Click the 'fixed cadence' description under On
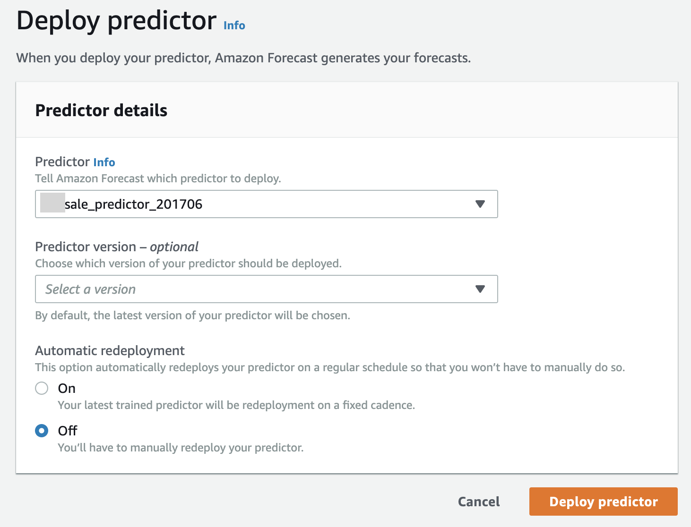Viewport: 691px width, 527px height. click(x=236, y=405)
